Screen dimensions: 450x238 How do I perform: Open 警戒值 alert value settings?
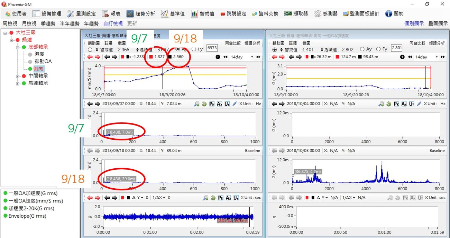(x=203, y=14)
